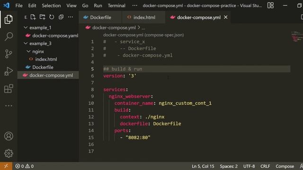Collapse all folders in explorer

coord(61,17)
